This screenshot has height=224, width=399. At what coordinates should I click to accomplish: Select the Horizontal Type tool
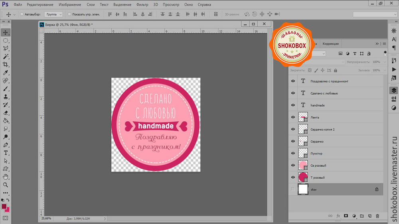tap(6, 153)
